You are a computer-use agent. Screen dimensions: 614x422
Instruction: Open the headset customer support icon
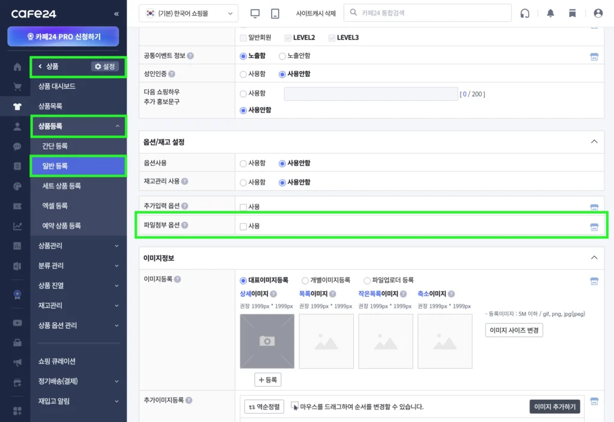[525, 13]
